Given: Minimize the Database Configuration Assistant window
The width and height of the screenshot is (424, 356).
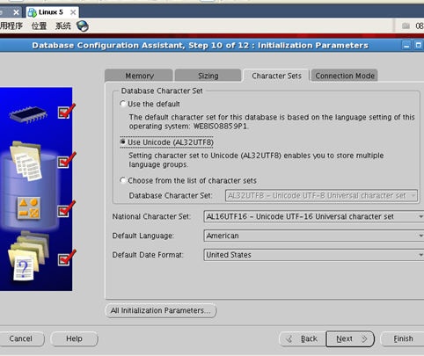Looking at the screenshot, I should [406, 46].
